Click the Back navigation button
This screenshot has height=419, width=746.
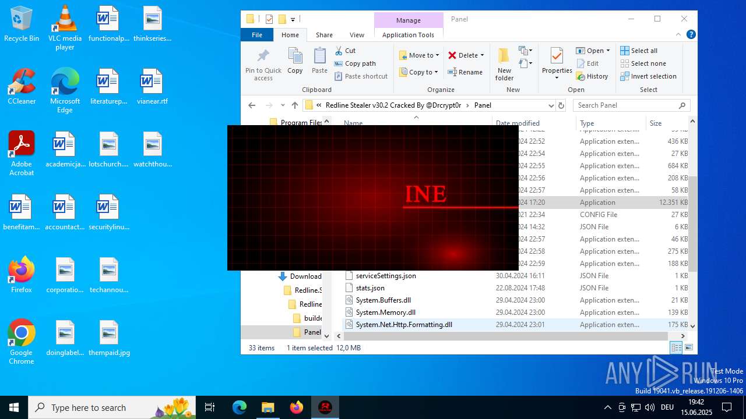pos(252,105)
